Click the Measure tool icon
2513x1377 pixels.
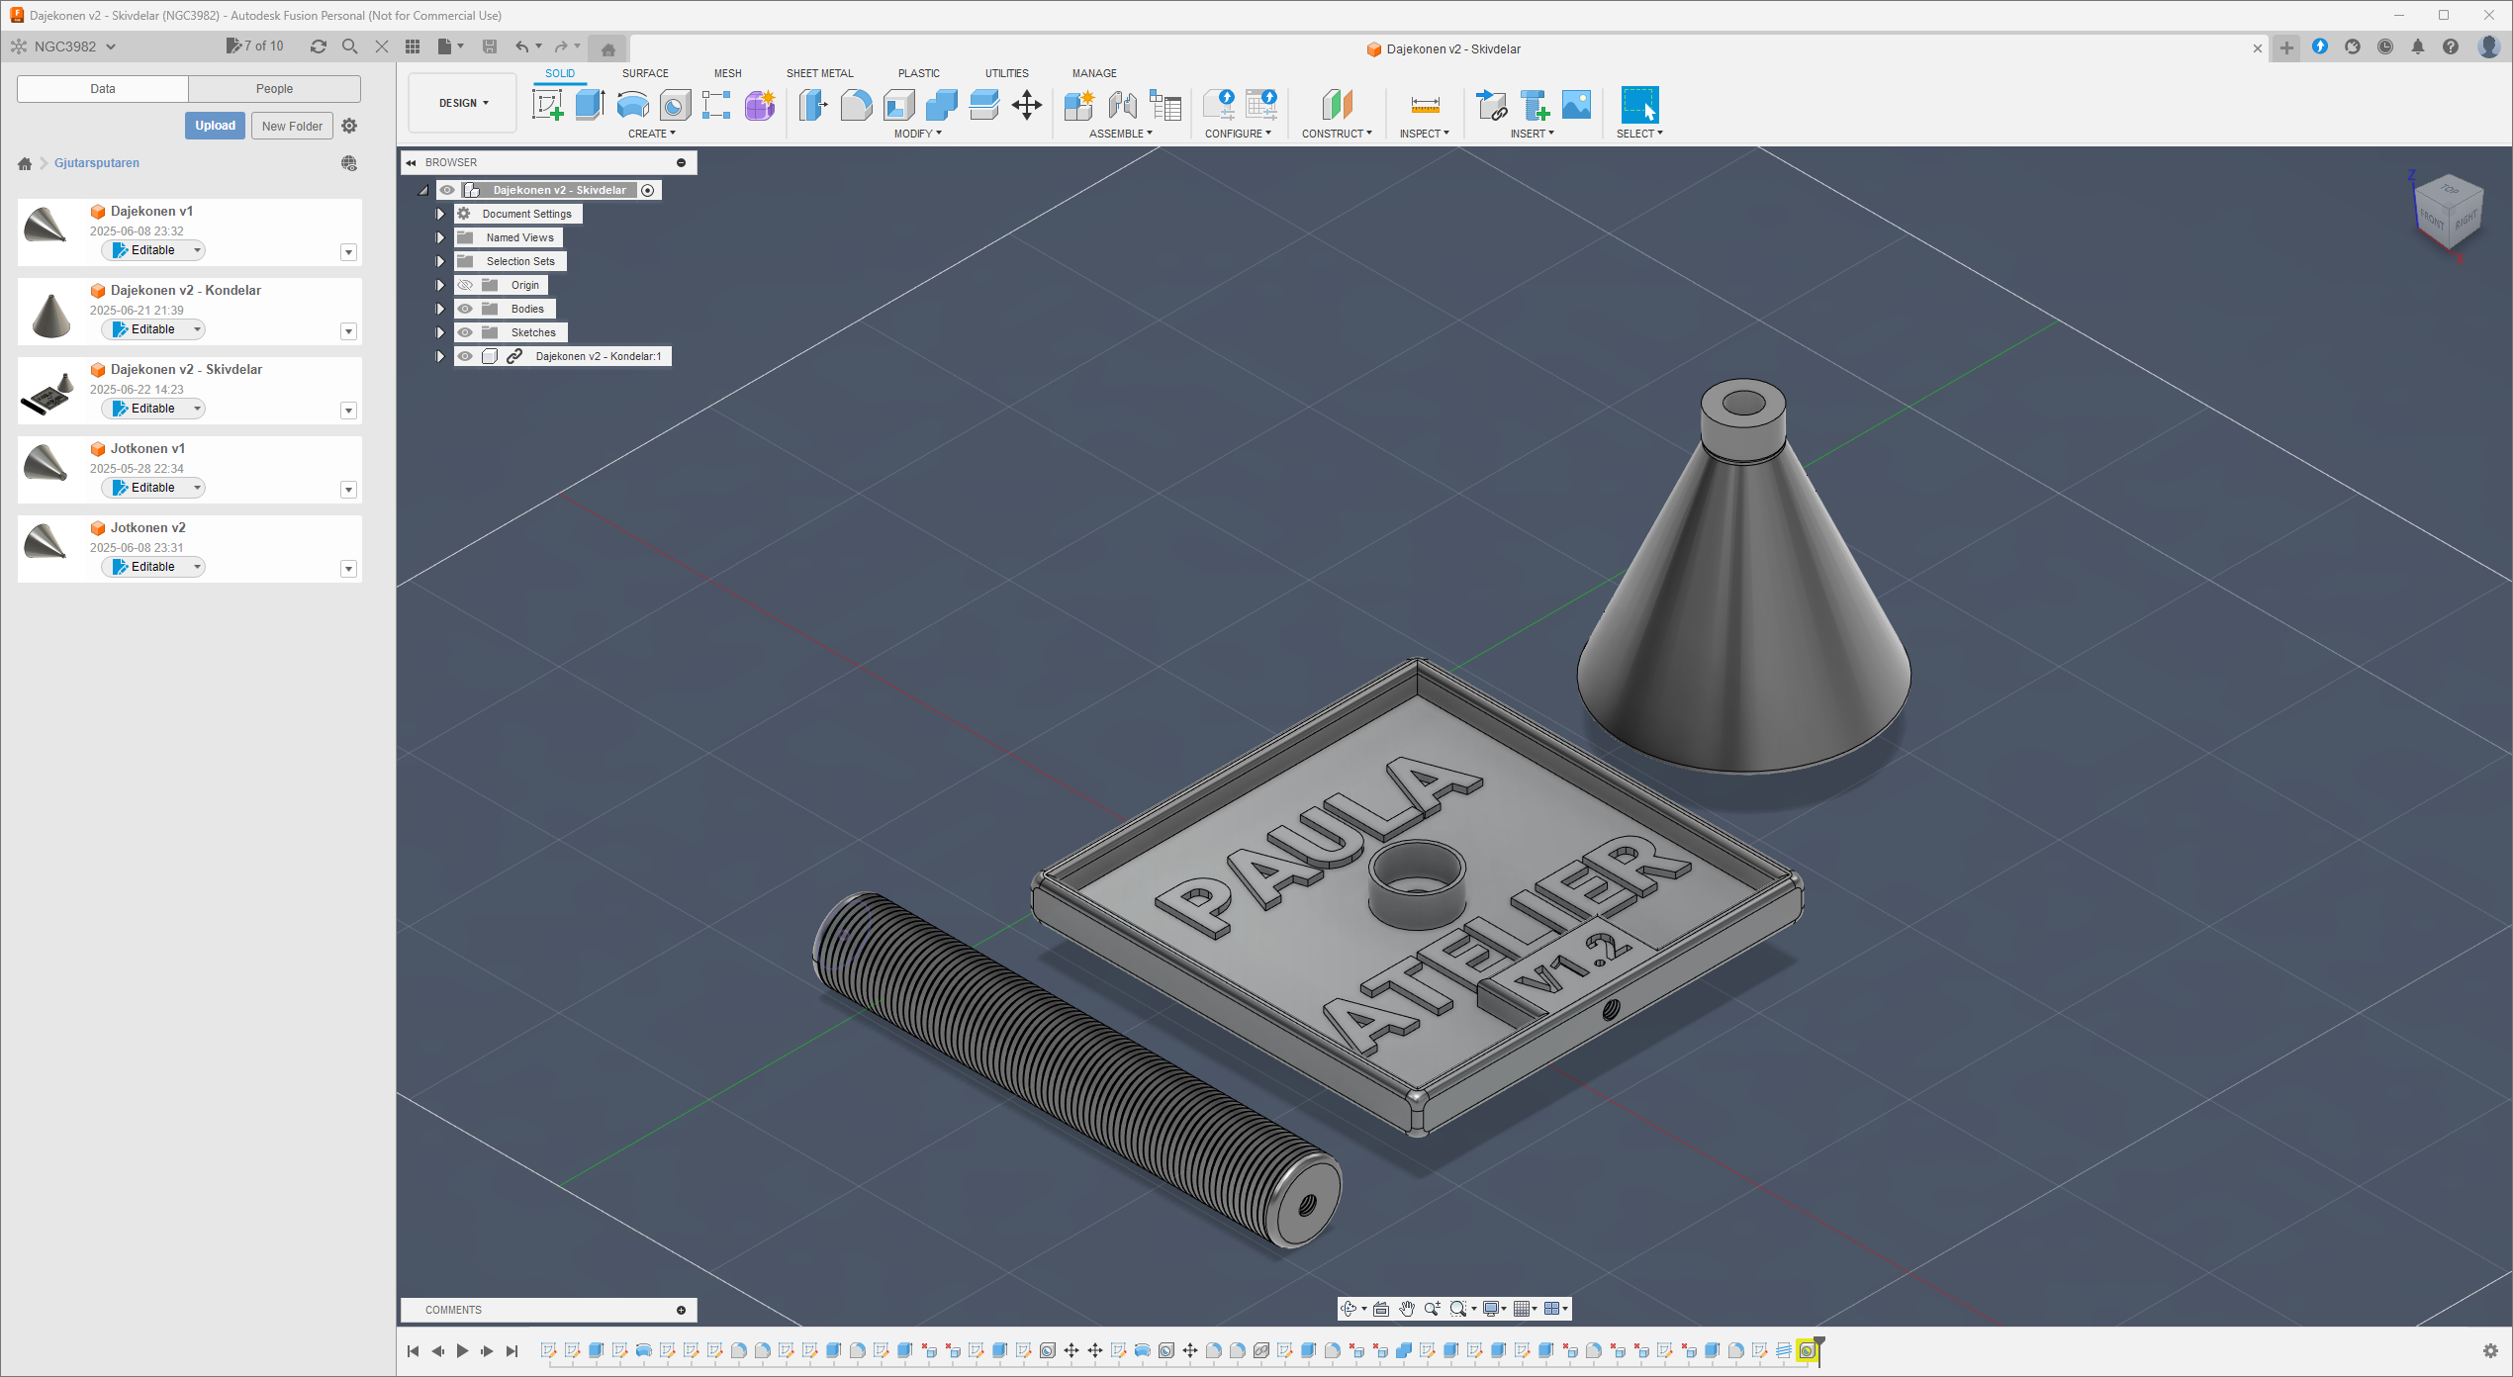click(x=1425, y=105)
